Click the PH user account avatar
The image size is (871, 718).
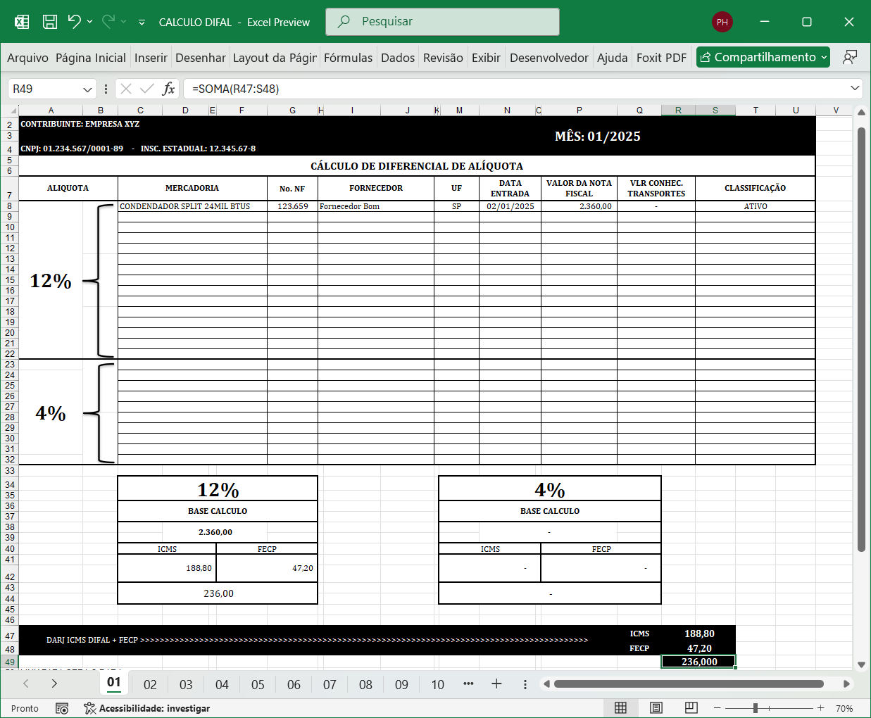point(722,22)
